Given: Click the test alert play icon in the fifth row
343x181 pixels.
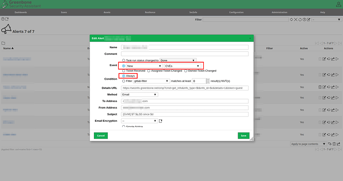Looking at the screenshot, I should tap(338, 110).
